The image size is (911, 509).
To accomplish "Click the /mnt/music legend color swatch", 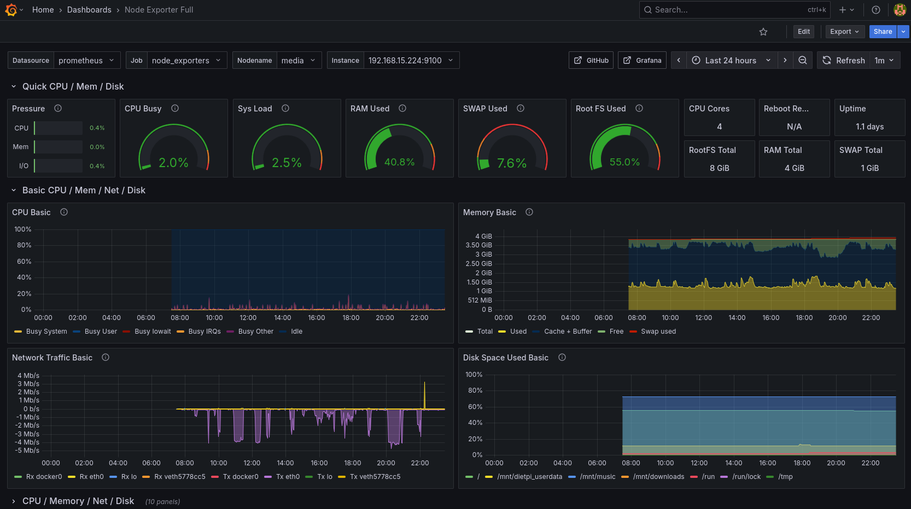I will tap(572, 477).
